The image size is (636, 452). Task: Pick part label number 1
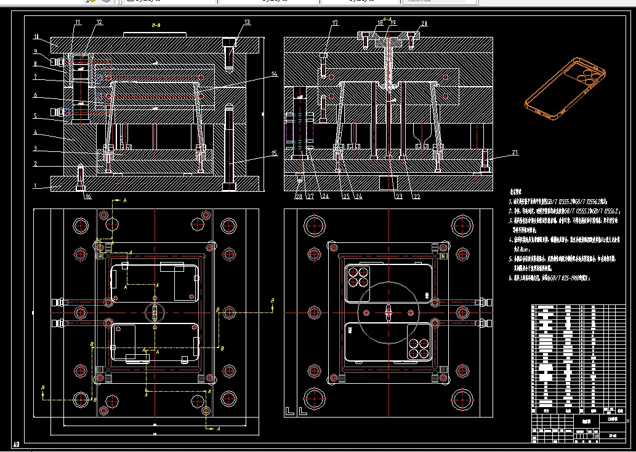coord(36,186)
